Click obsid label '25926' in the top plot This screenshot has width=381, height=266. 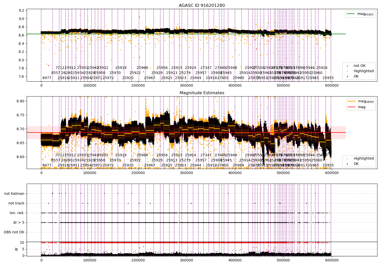point(322,68)
